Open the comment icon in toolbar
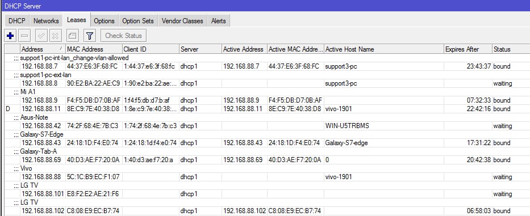This screenshot has height=216, width=530. (73, 36)
